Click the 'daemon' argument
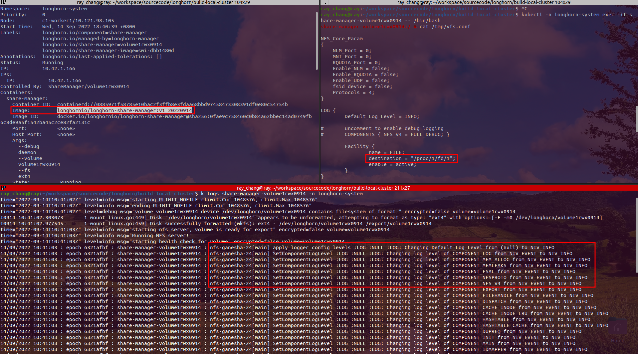Viewport: 638px width, 354px height. [x=27, y=152]
